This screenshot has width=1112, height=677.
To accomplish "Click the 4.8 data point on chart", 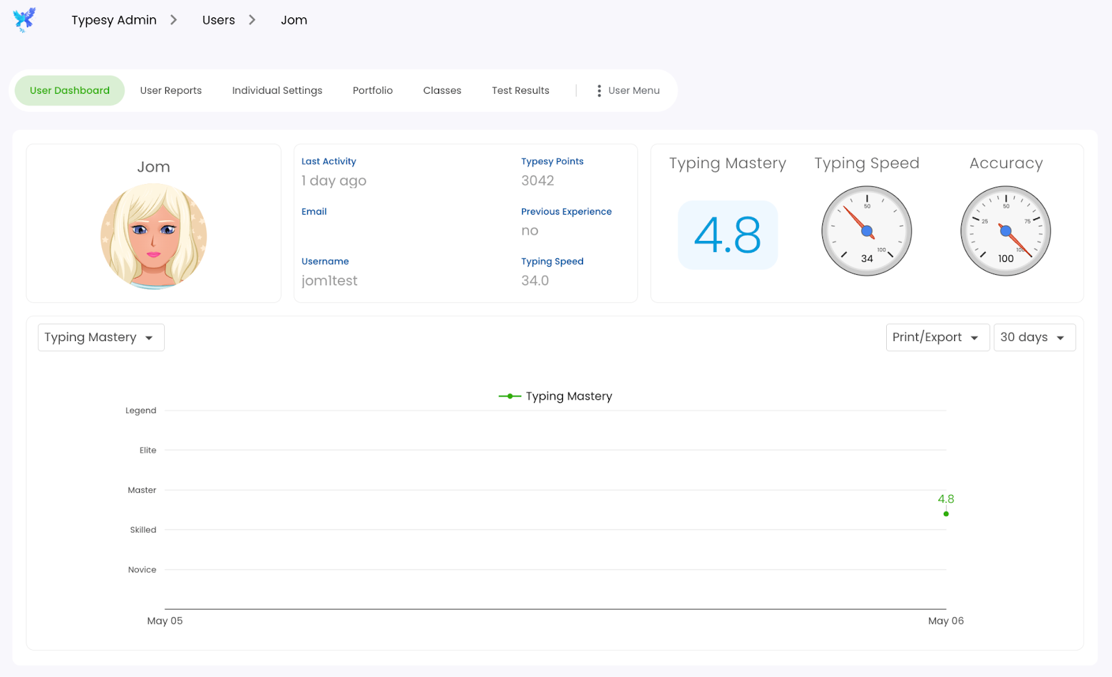I will click(946, 514).
